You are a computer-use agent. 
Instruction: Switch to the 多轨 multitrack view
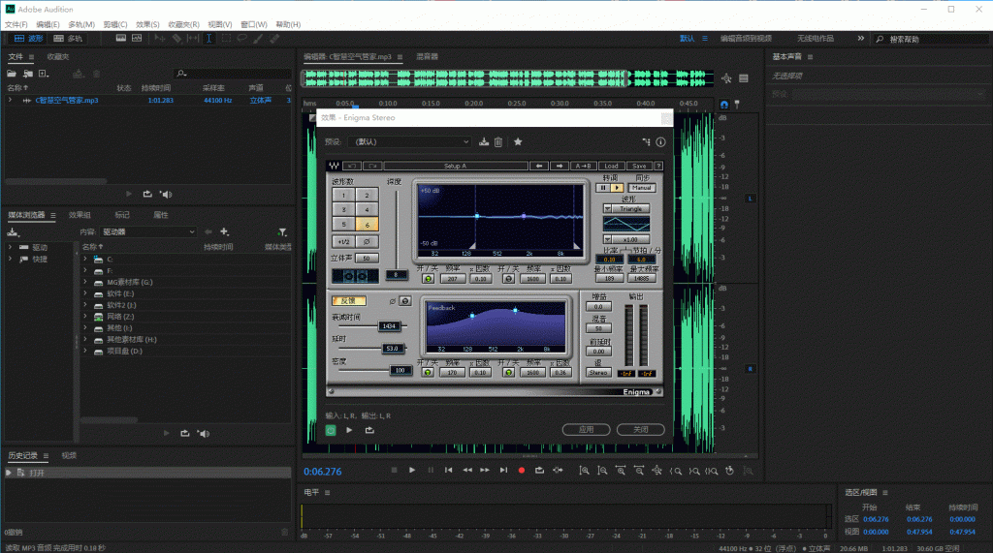click(x=69, y=39)
